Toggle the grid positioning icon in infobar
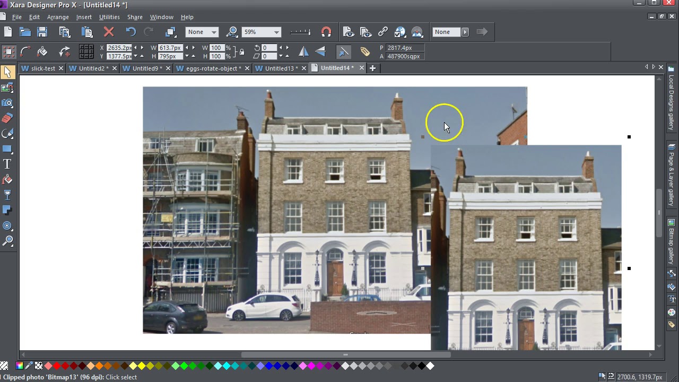The width and height of the screenshot is (679, 382). coord(86,51)
